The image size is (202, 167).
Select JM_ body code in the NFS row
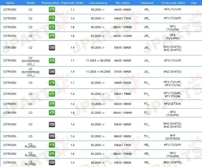coord(147,36)
